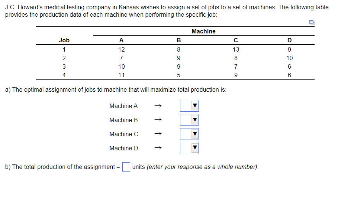Click the Machine D dropdown arrow
The width and height of the screenshot is (341, 209).
pyautogui.click(x=195, y=148)
